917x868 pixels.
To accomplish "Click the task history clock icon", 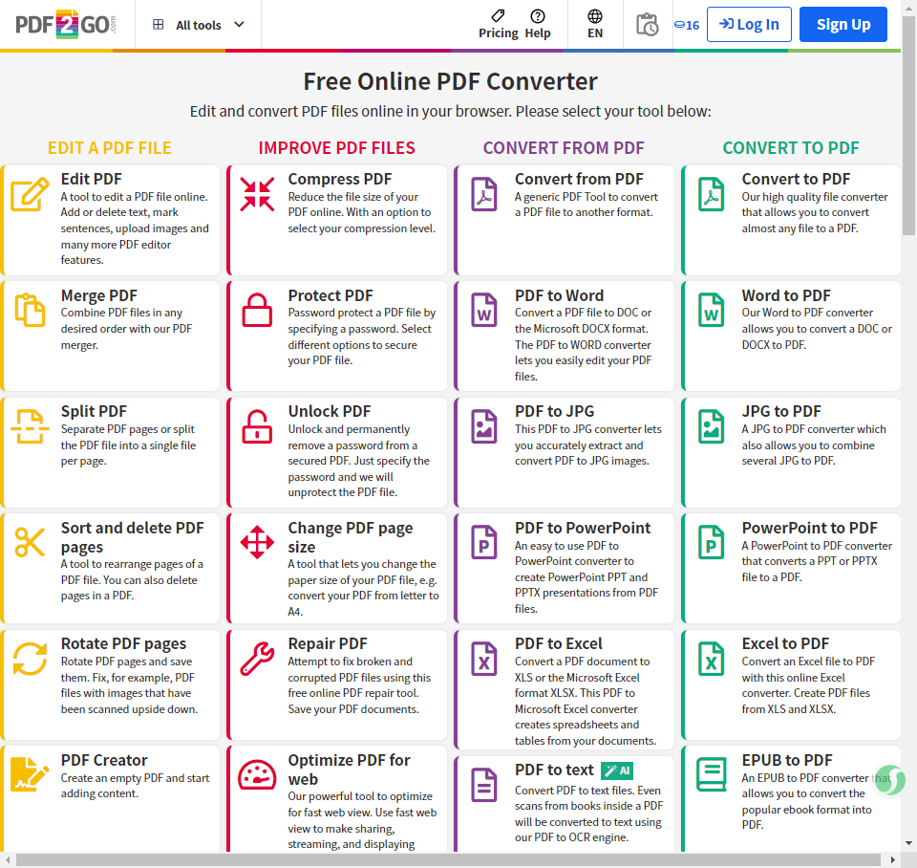I will tap(647, 25).
